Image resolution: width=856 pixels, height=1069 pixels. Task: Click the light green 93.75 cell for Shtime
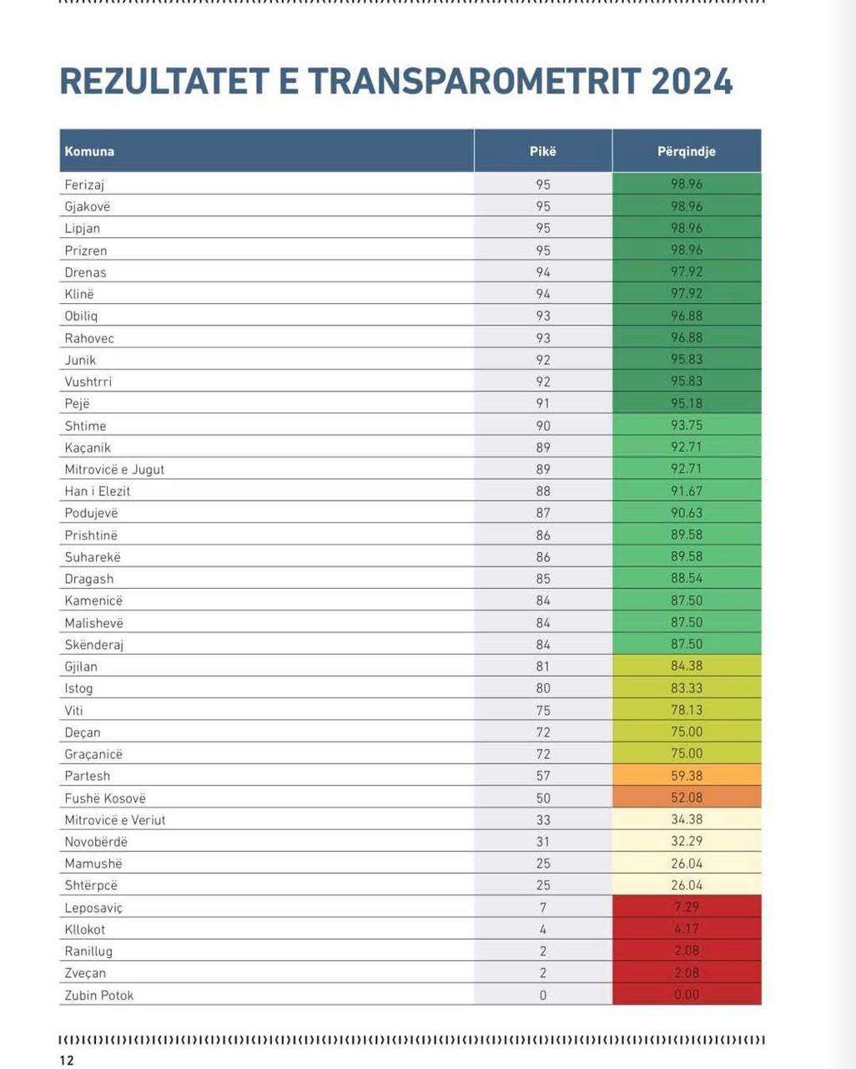687,425
